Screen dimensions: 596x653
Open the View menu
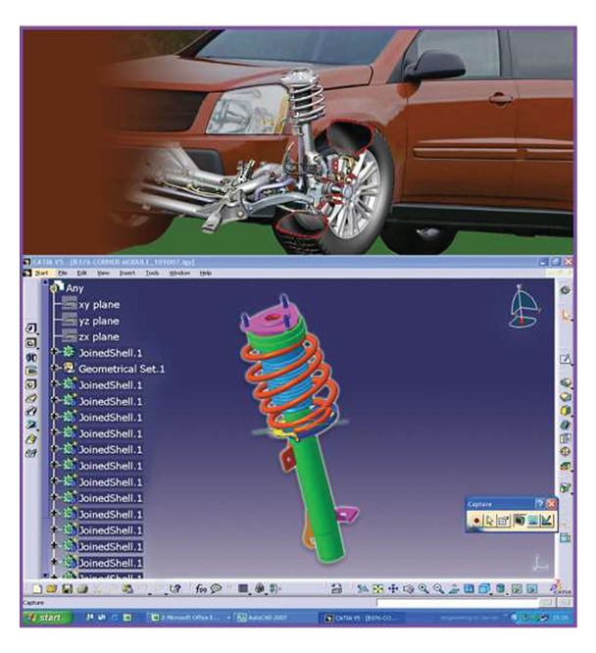click(103, 274)
